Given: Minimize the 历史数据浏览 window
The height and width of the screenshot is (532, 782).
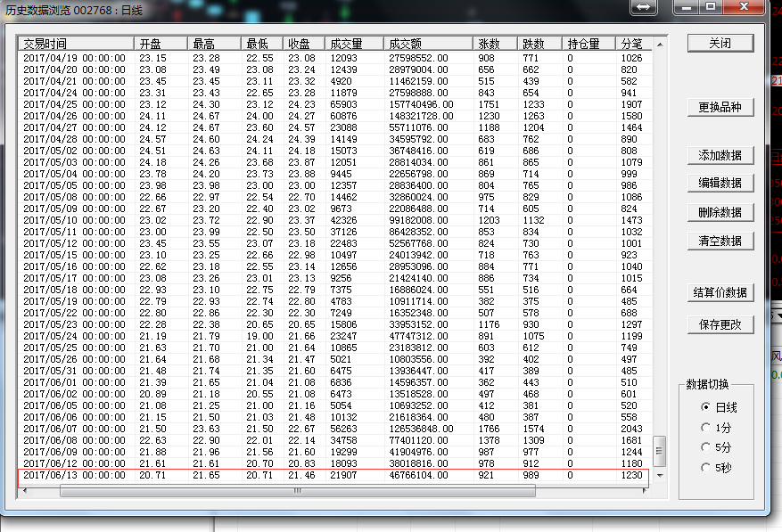Looking at the screenshot, I should (x=687, y=6).
